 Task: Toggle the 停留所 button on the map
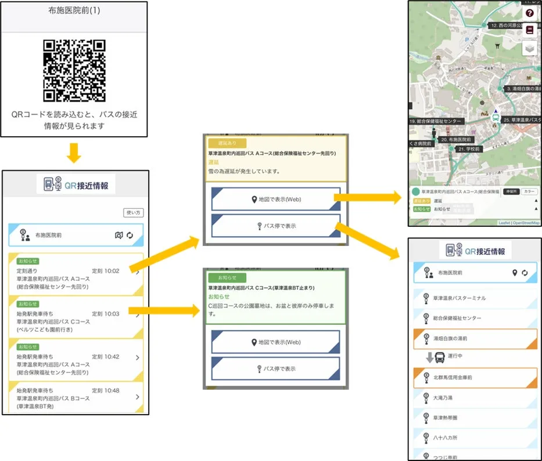(511, 191)
